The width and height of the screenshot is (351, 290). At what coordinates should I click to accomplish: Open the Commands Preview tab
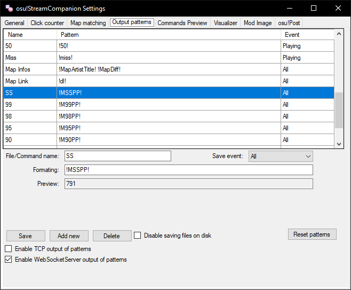pos(182,23)
